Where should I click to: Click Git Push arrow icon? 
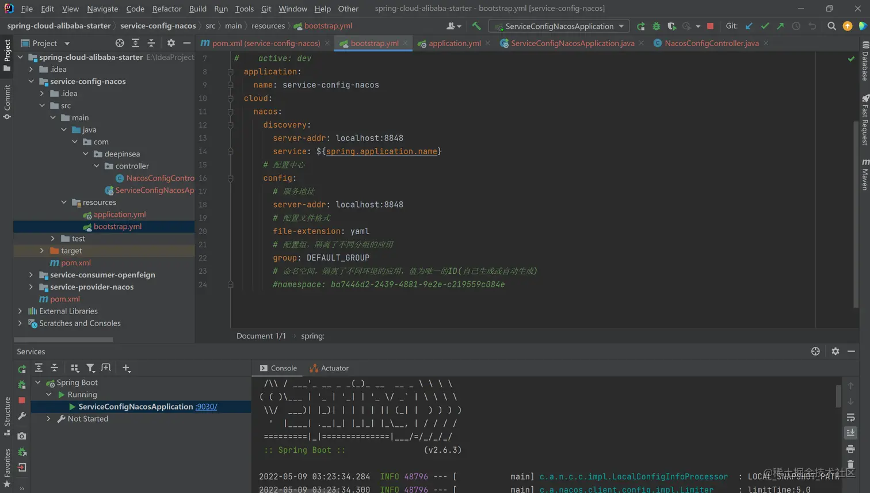tap(780, 26)
